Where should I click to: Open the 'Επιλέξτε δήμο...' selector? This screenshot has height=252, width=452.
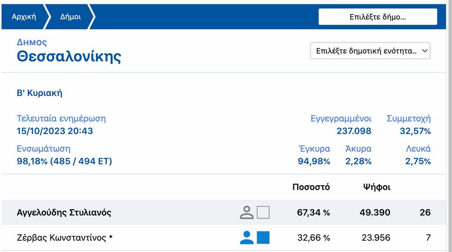click(378, 16)
